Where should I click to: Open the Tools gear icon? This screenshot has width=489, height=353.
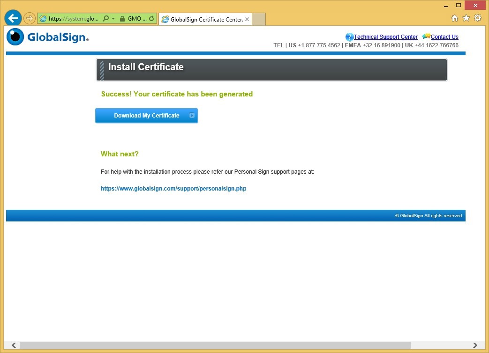coord(478,18)
